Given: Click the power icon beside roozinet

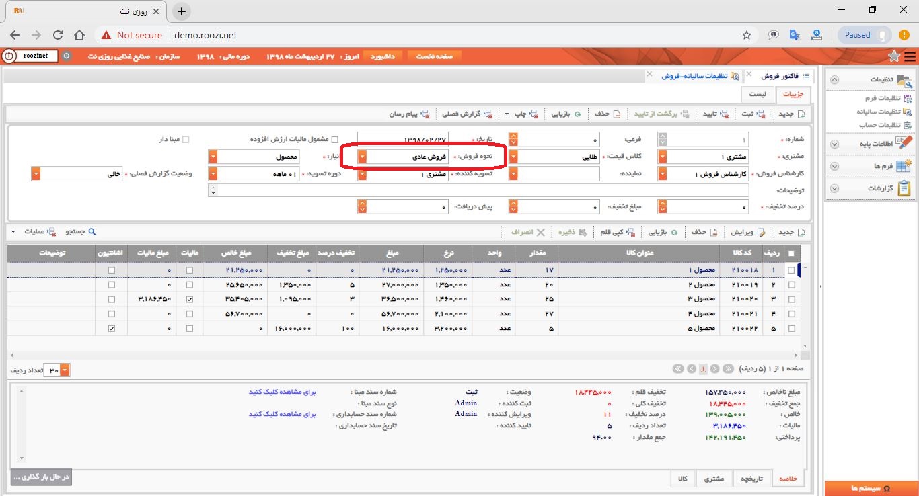Looking at the screenshot, I should (x=9, y=56).
